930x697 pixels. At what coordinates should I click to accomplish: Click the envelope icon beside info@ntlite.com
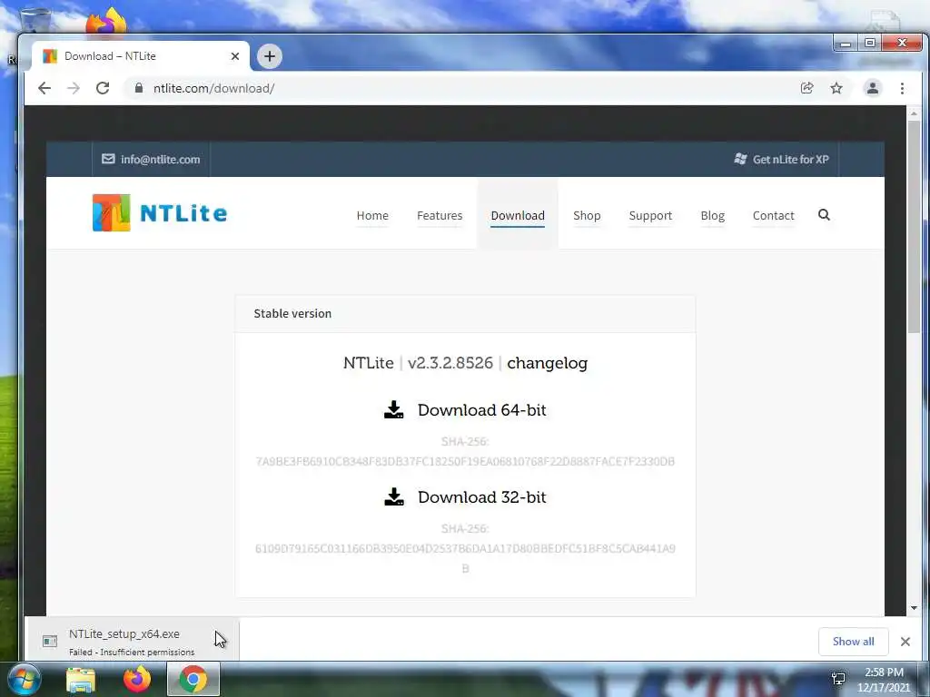coord(108,159)
